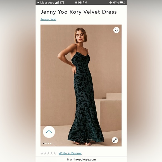Select the second image carousel dot
Image resolution: width=162 pixels, height=162 pixels.
pyautogui.click(x=46, y=143)
